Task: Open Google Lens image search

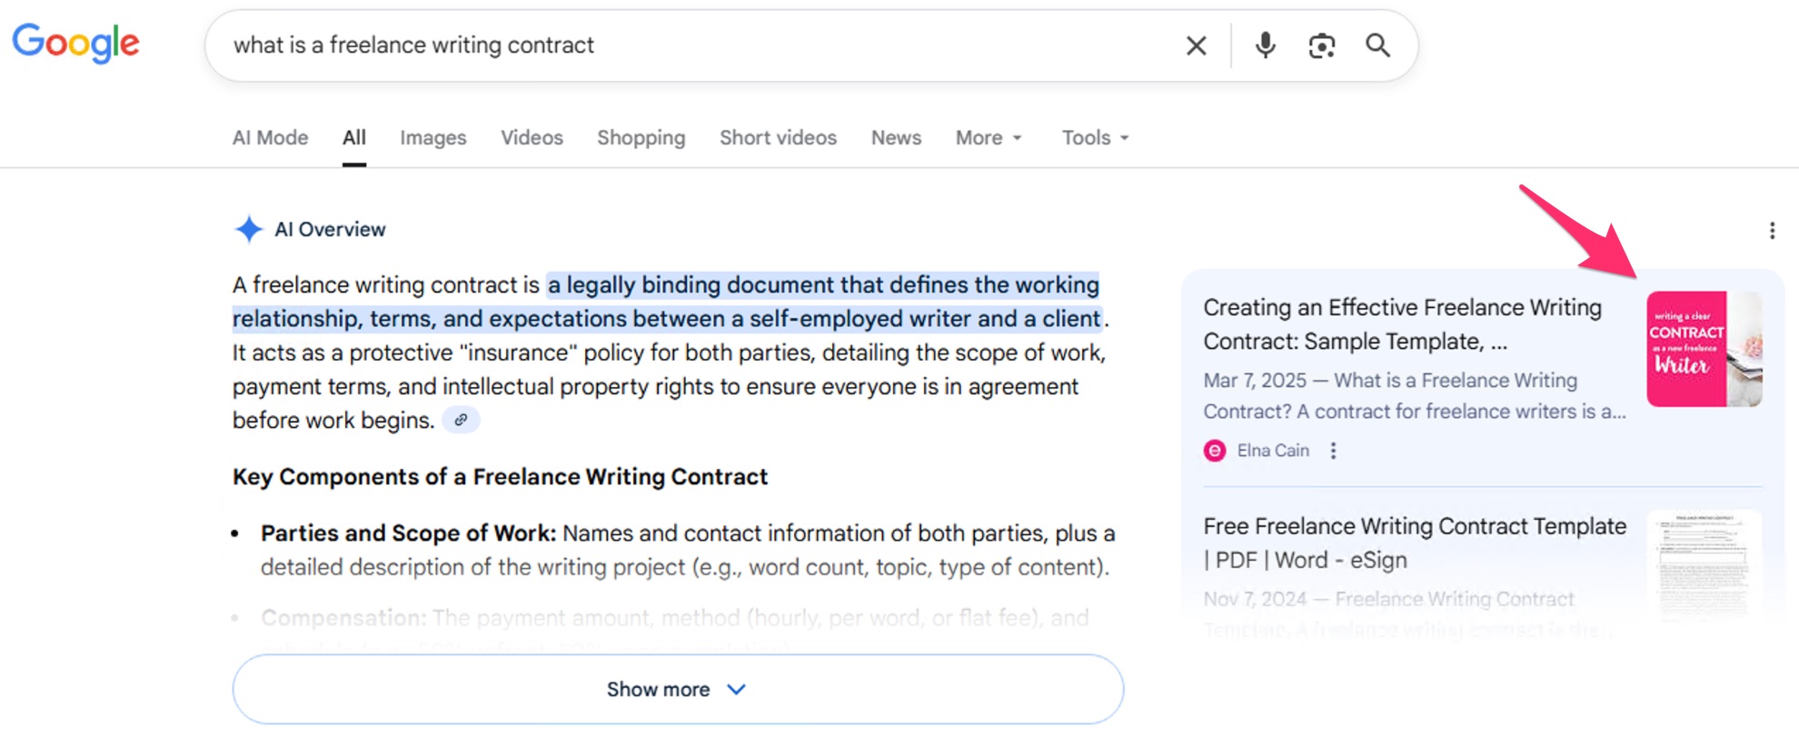Action: pyautogui.click(x=1321, y=45)
